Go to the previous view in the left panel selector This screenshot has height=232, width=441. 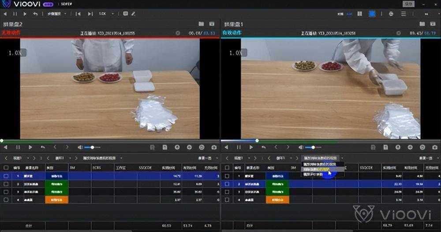coord(6,158)
